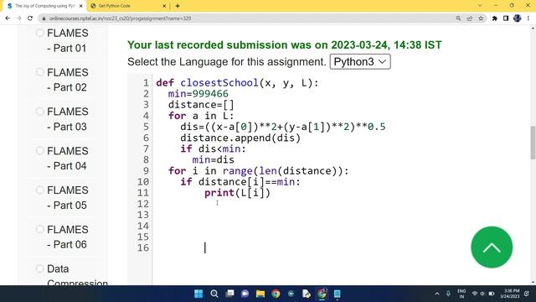536x302 pixels.
Task: Show hidden system tray icons
Action: coord(437,294)
